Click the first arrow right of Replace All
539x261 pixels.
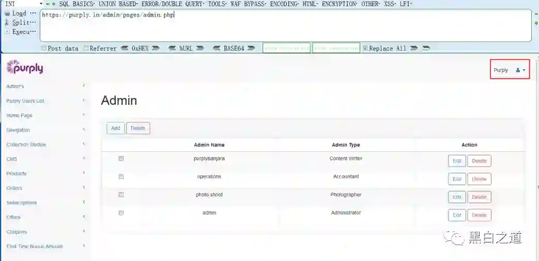point(414,48)
